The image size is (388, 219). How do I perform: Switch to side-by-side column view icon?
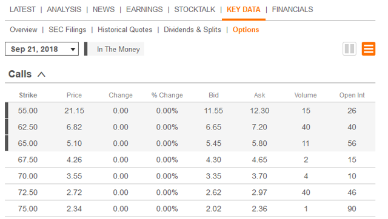pyautogui.click(x=349, y=49)
